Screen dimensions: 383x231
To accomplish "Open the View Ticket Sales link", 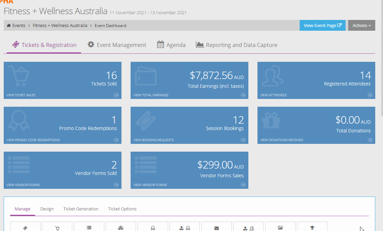I will coord(21,95).
